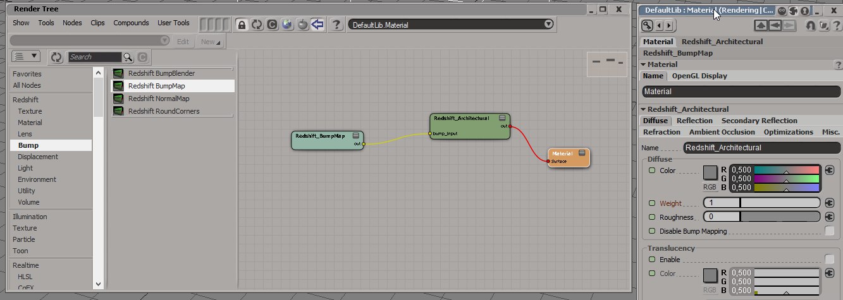Viewport: 843px width, 300px height.
Task: Toggle animation dot for Roughness
Action: click(651, 217)
